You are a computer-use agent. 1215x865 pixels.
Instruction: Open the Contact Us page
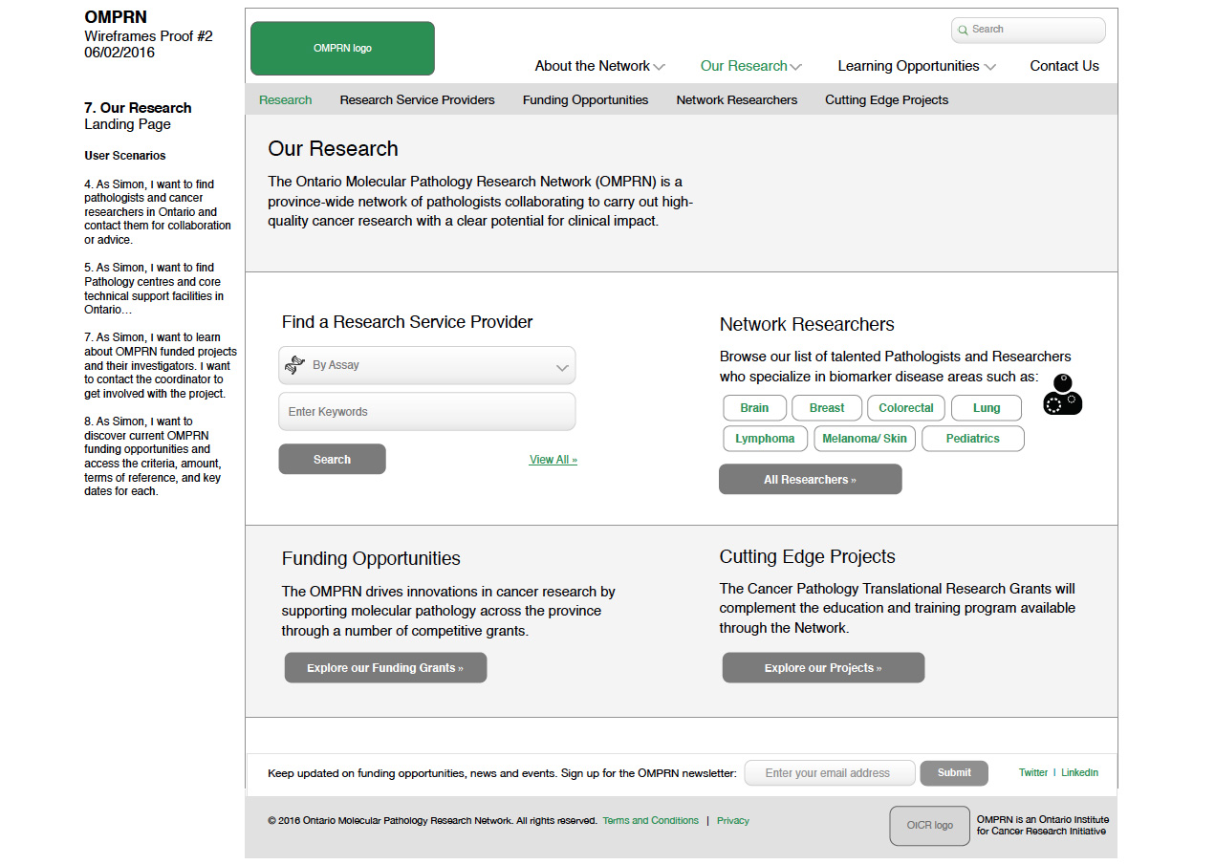click(1064, 66)
